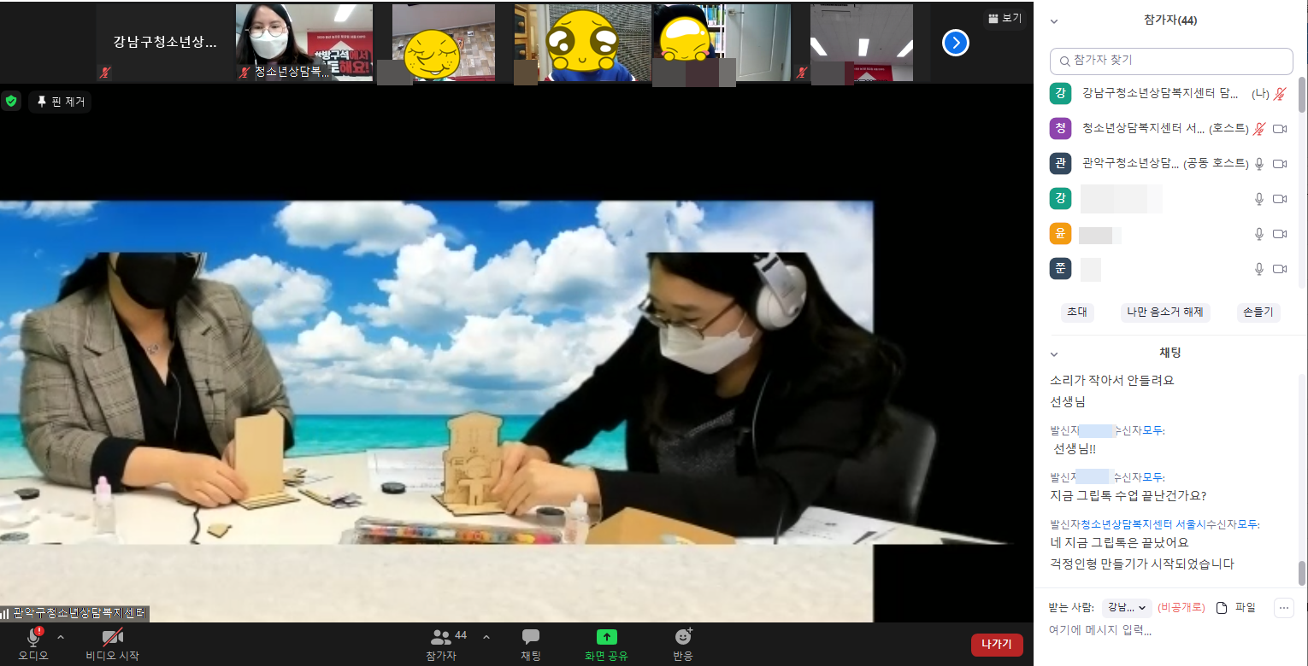Start 화면 공유 screen sharing
Viewport: 1308px width, 666px height.
pos(606,637)
